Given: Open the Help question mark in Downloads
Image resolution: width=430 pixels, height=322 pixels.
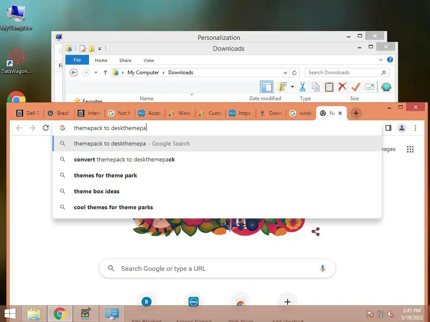Looking at the screenshot, I should 390,60.
